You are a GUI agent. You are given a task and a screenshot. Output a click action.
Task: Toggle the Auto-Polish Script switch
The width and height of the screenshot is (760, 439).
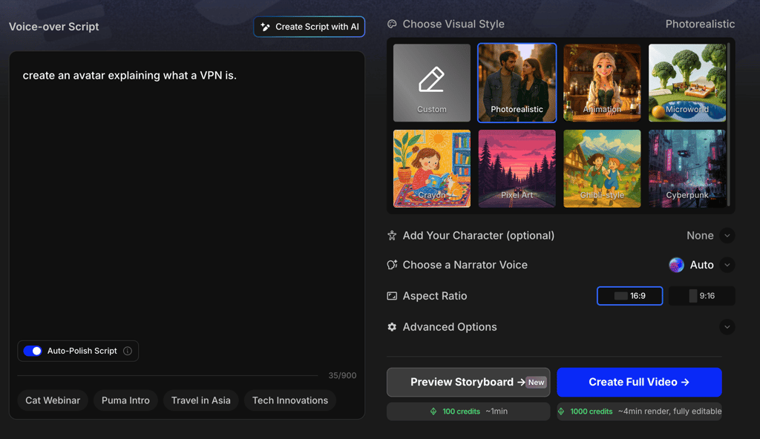point(33,351)
